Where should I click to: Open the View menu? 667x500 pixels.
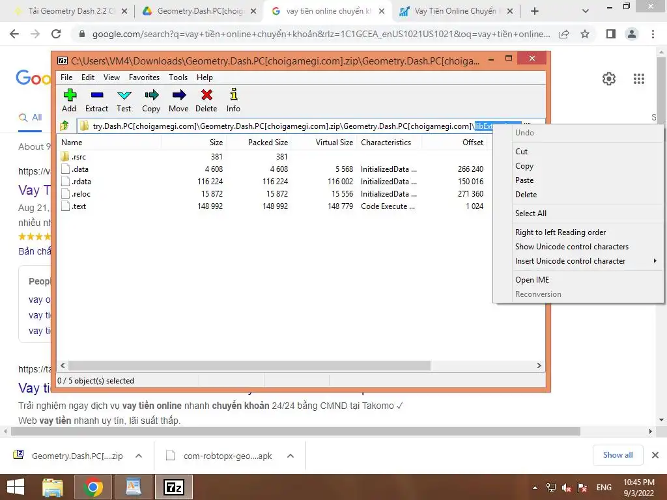pyautogui.click(x=111, y=77)
